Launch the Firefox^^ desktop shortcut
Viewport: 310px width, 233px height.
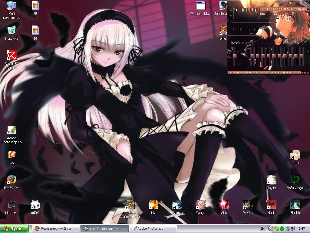point(12,182)
